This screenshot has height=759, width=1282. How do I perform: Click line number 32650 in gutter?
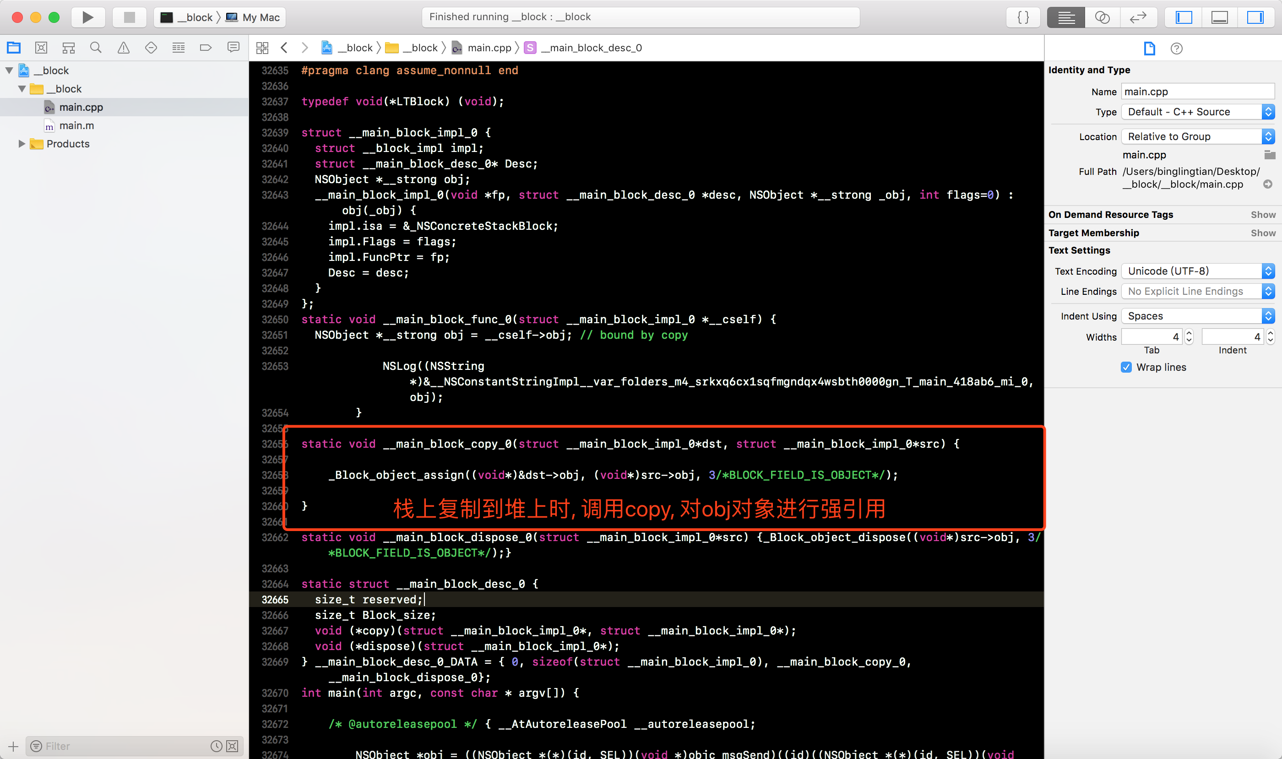point(275,320)
